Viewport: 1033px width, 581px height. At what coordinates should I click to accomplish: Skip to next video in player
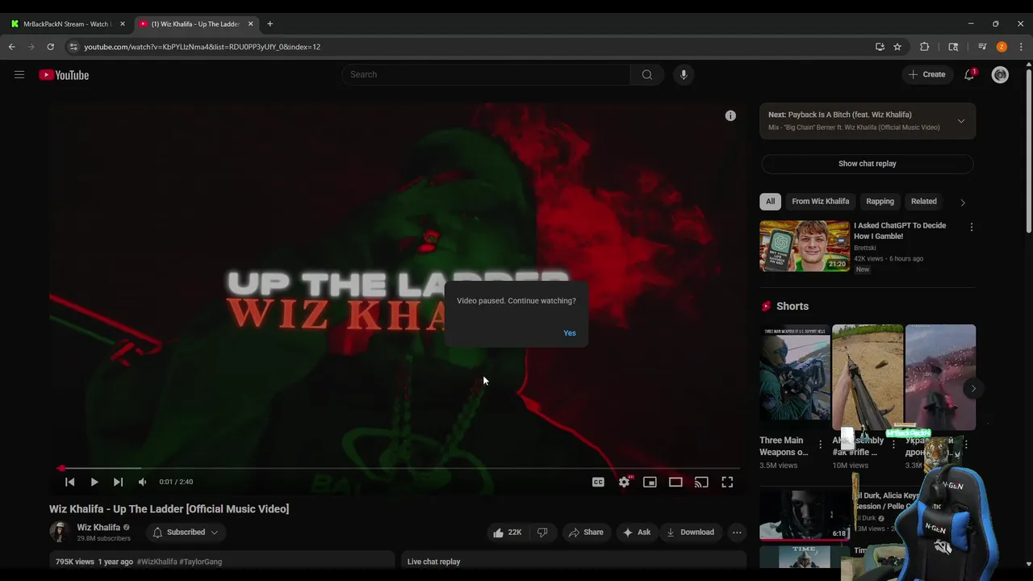point(119,482)
